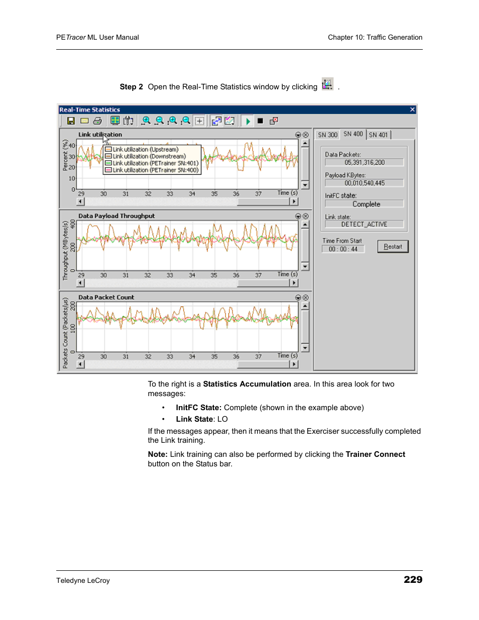Click the PETrainer SN:401 legend swatch
Screen dimensions: 479x620
pyautogui.click(x=108, y=163)
